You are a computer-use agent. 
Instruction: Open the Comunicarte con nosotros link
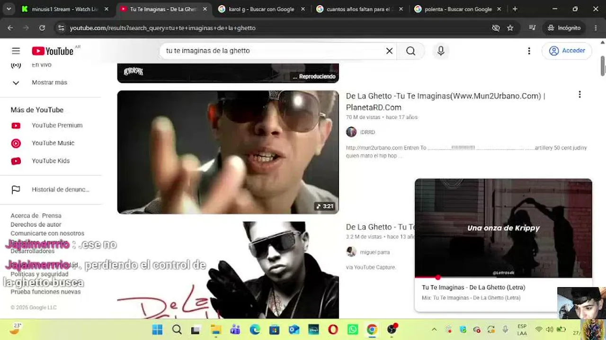[x=47, y=234]
